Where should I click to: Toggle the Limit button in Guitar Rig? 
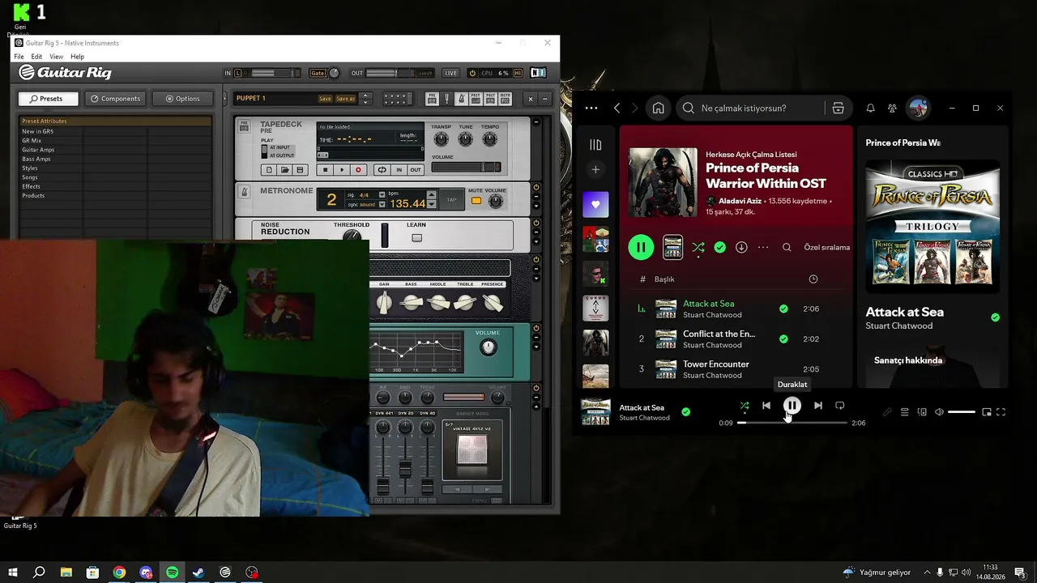425,73
